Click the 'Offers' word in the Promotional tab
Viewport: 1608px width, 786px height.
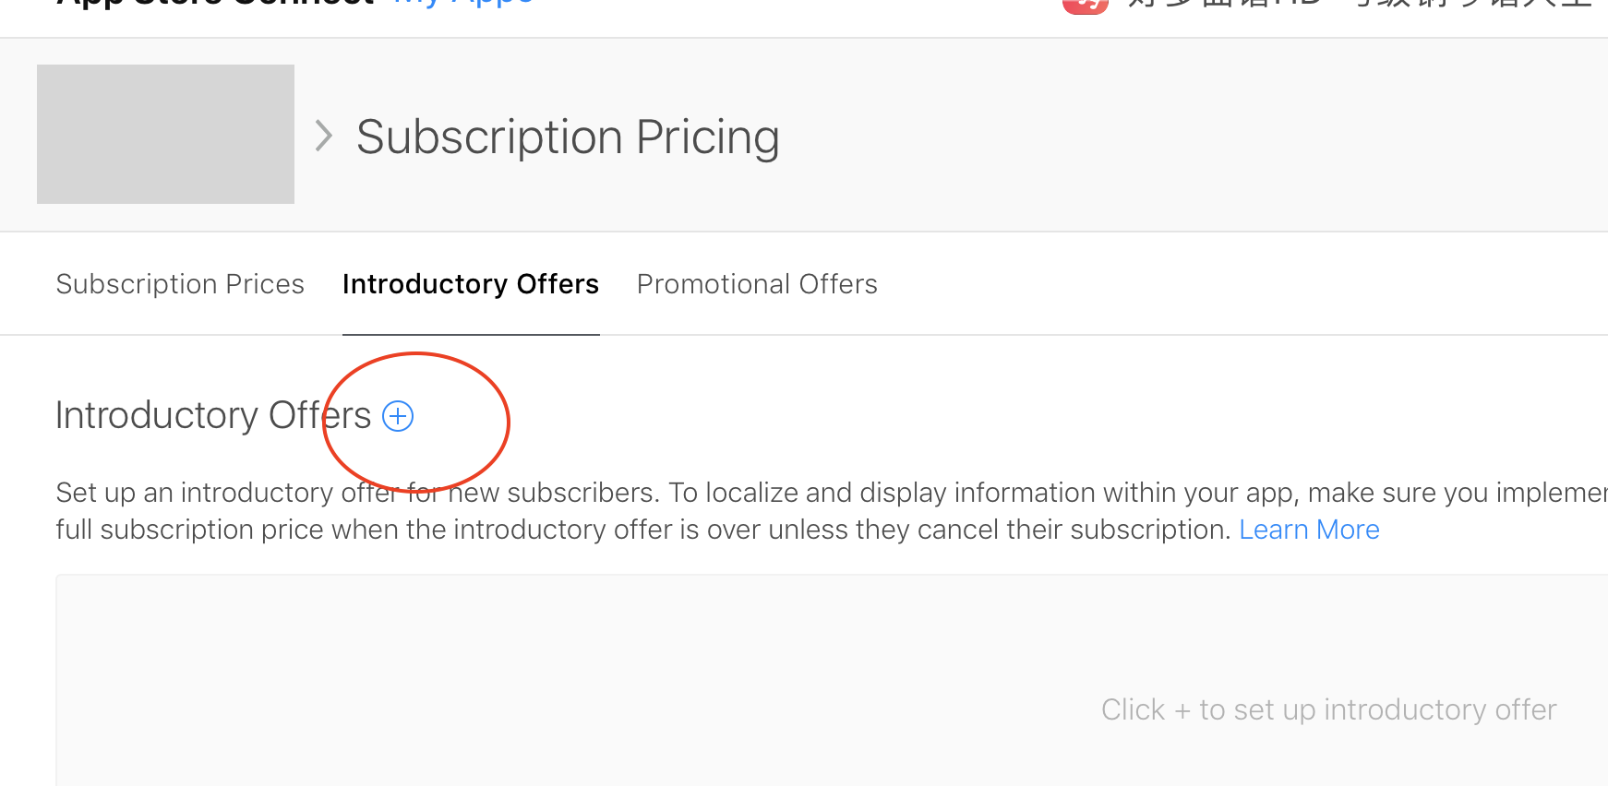[838, 284]
